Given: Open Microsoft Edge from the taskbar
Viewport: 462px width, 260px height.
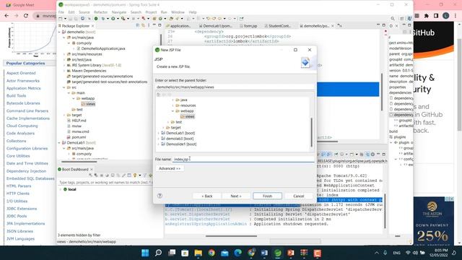Looking at the screenshot, I should (237, 253).
